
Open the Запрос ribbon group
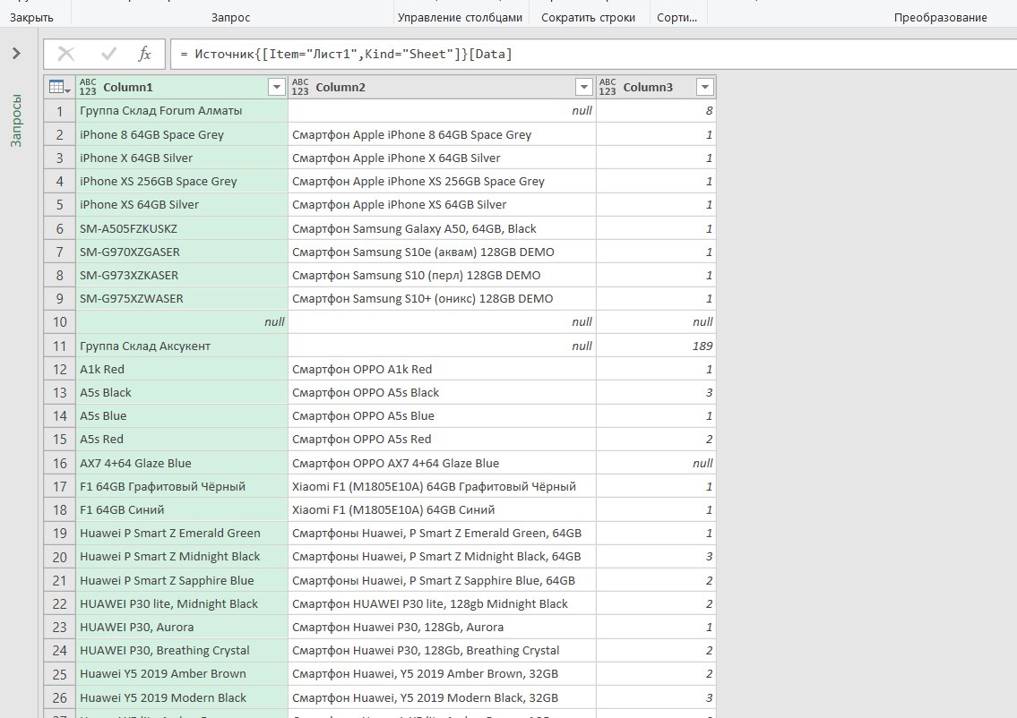click(230, 18)
